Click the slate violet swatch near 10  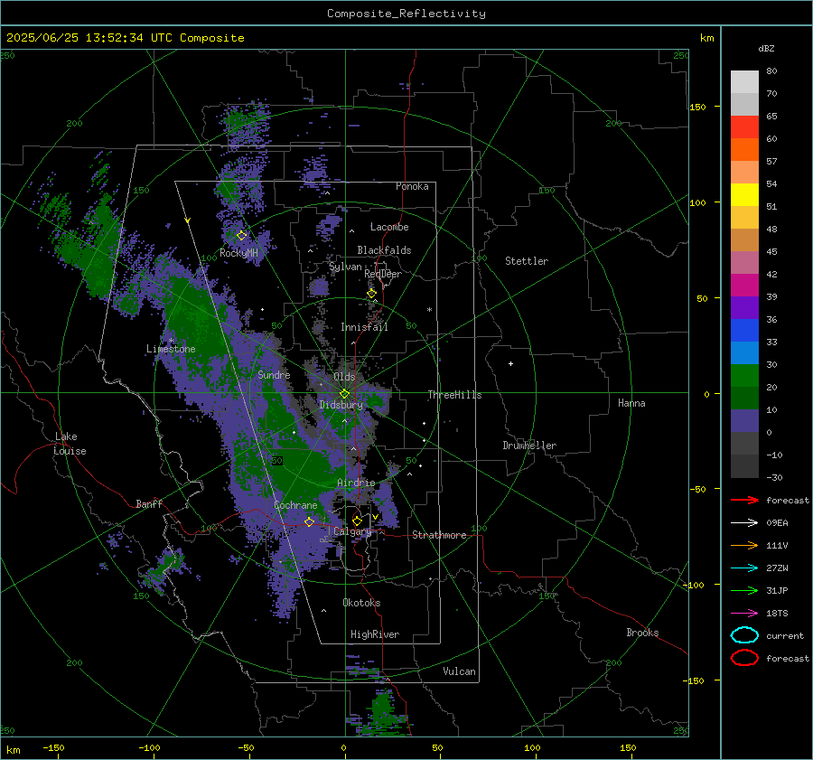[744, 420]
